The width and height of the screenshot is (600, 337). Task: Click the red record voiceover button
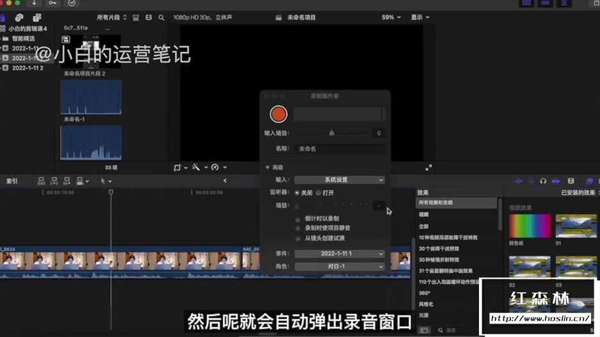(x=279, y=114)
